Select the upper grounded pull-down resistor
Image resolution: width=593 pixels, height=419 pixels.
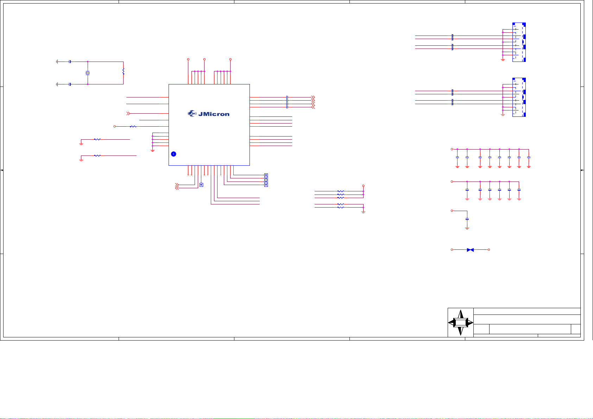pyautogui.click(x=97, y=139)
